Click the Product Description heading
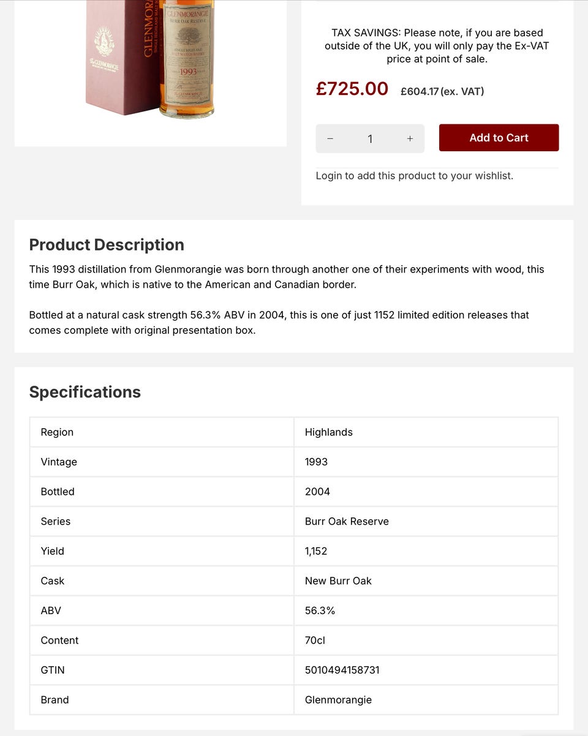 tap(107, 244)
